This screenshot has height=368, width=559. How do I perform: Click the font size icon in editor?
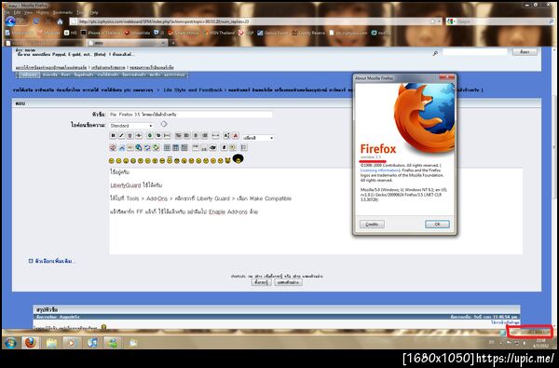coord(226,135)
